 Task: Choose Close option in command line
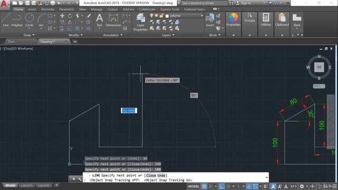[151, 175]
